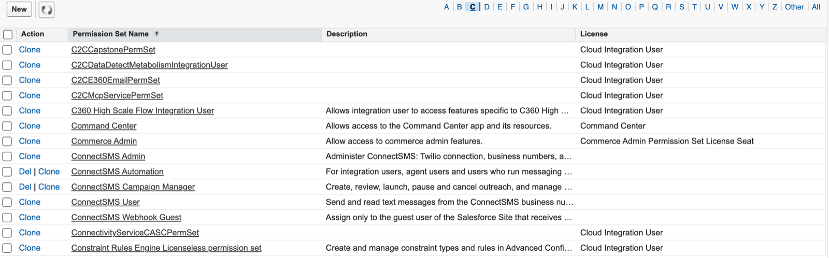Check the C360 High Scale Flow checkbox
The height and width of the screenshot is (258, 829).
(x=7, y=111)
